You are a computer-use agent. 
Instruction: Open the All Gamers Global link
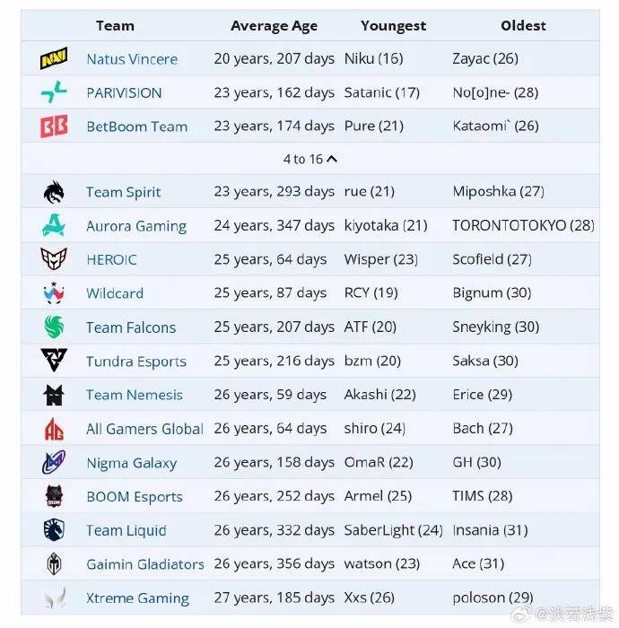point(144,429)
